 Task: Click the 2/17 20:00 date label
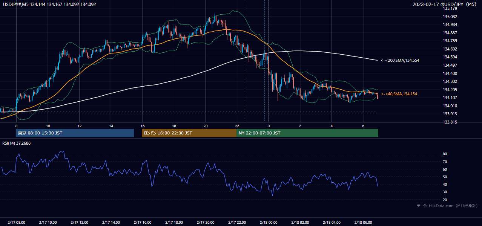click(x=206, y=223)
